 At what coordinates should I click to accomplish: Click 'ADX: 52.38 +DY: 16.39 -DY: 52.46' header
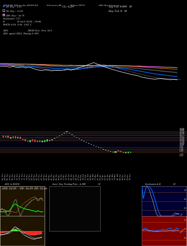[24, 189]
